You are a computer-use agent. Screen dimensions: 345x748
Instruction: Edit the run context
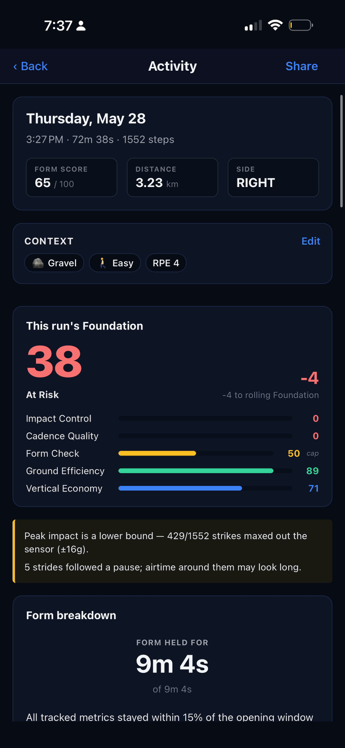pos(311,241)
